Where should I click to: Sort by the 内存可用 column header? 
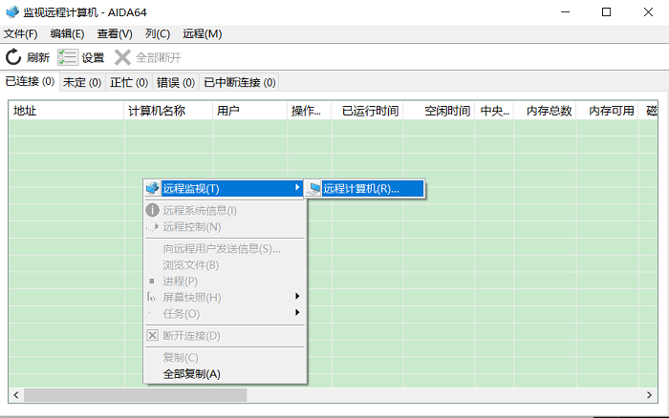(x=608, y=111)
